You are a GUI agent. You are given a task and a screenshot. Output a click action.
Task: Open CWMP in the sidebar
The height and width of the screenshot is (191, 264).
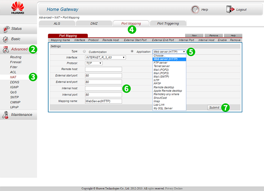(x=15, y=102)
